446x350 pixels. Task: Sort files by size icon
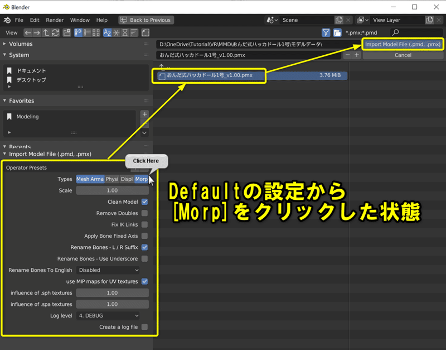134,33
